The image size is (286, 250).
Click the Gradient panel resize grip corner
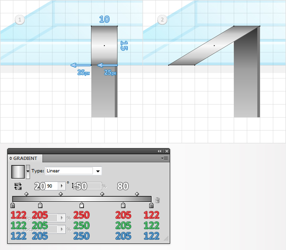[166, 239]
